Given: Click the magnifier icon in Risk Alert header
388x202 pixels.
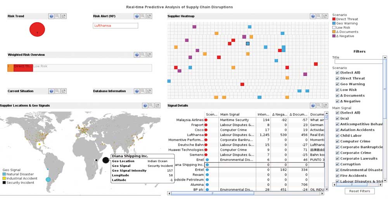Looking at the screenshot, I should [x=143, y=16].
